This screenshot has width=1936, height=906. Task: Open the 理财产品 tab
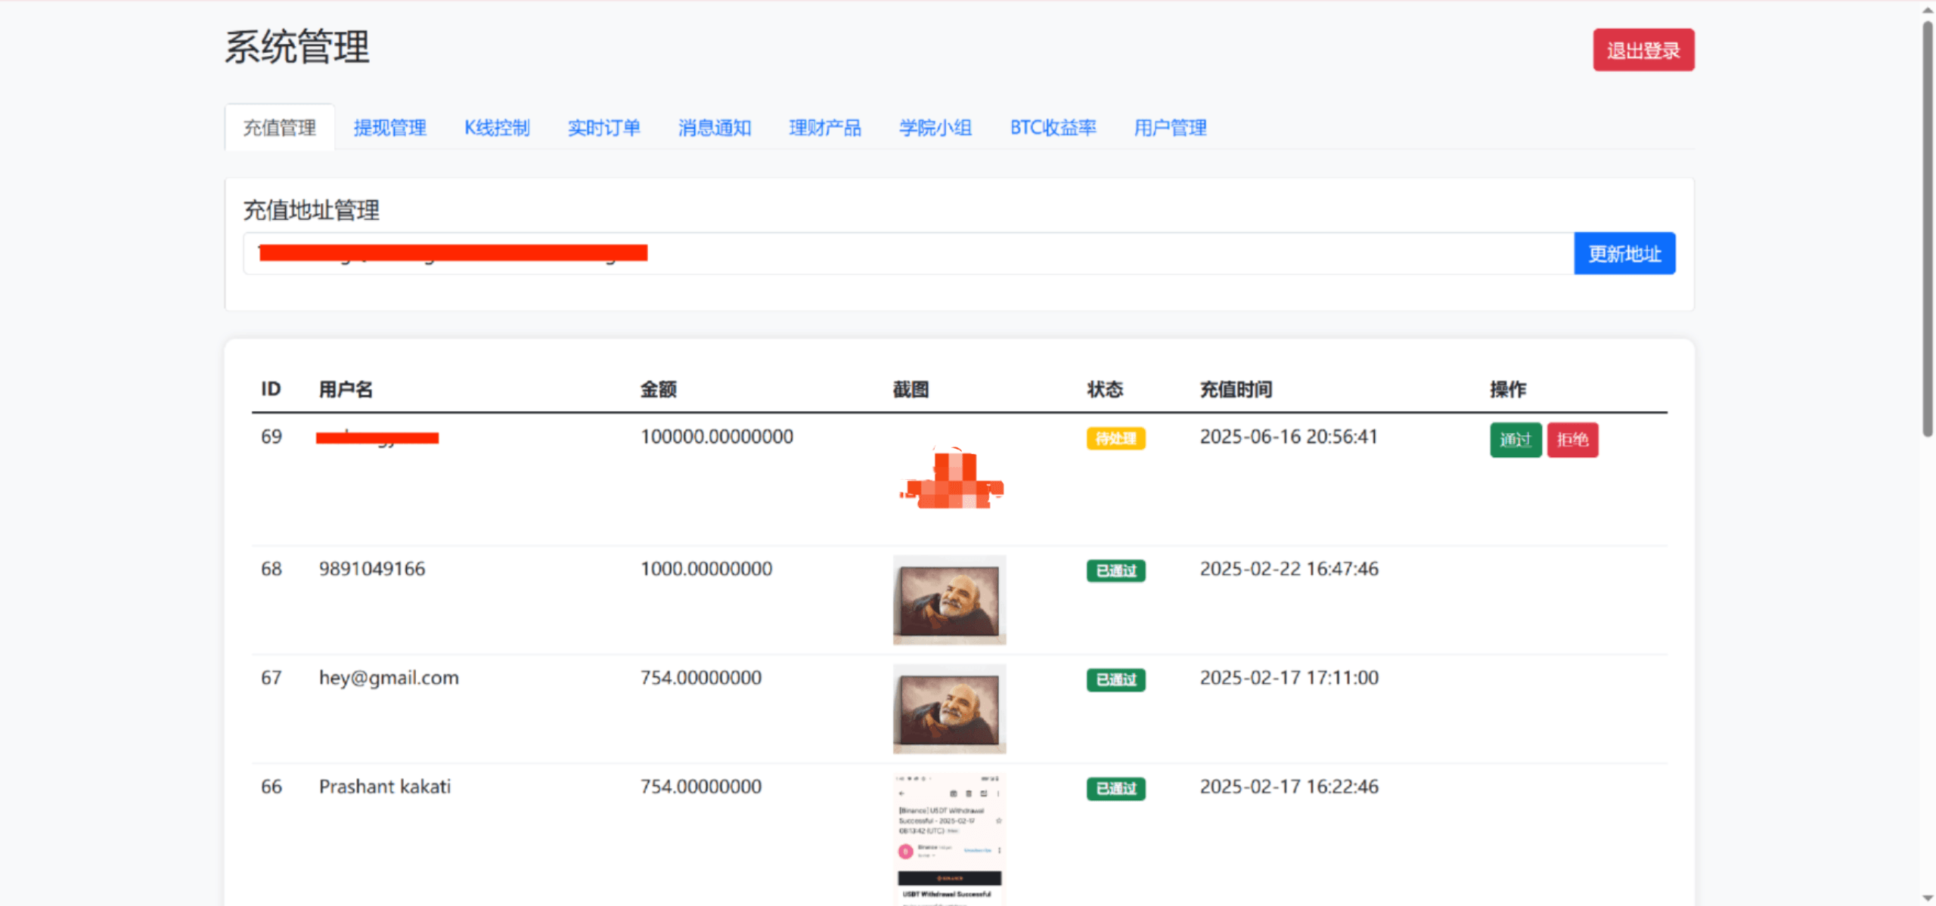(824, 128)
